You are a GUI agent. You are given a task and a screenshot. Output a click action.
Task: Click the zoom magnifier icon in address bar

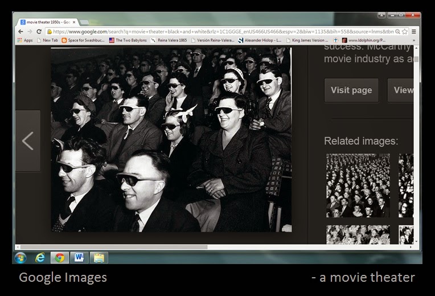397,31
